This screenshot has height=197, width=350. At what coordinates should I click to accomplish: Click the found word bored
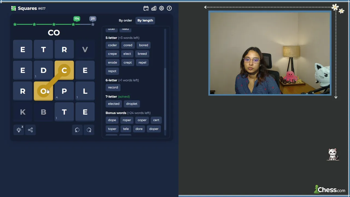[x=144, y=45]
